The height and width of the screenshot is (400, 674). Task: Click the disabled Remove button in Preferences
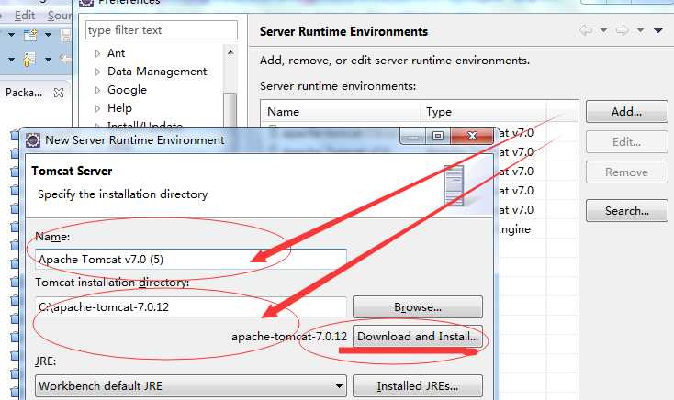[627, 172]
